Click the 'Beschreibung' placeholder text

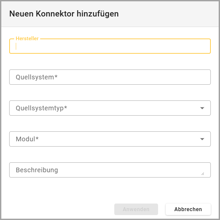pyautogui.click(x=37, y=170)
